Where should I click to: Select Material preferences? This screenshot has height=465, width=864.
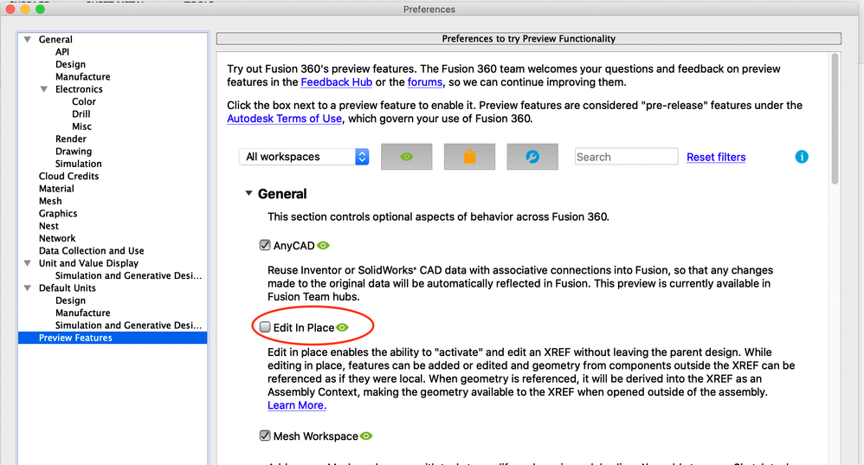(56, 189)
